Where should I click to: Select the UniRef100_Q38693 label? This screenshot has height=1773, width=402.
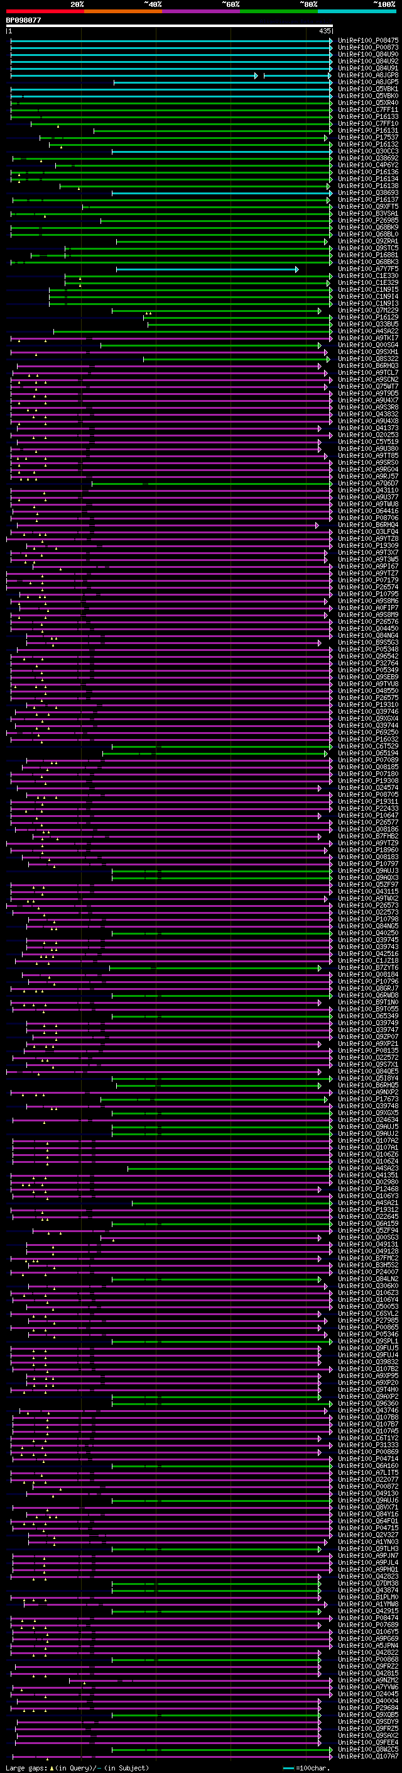point(368,192)
